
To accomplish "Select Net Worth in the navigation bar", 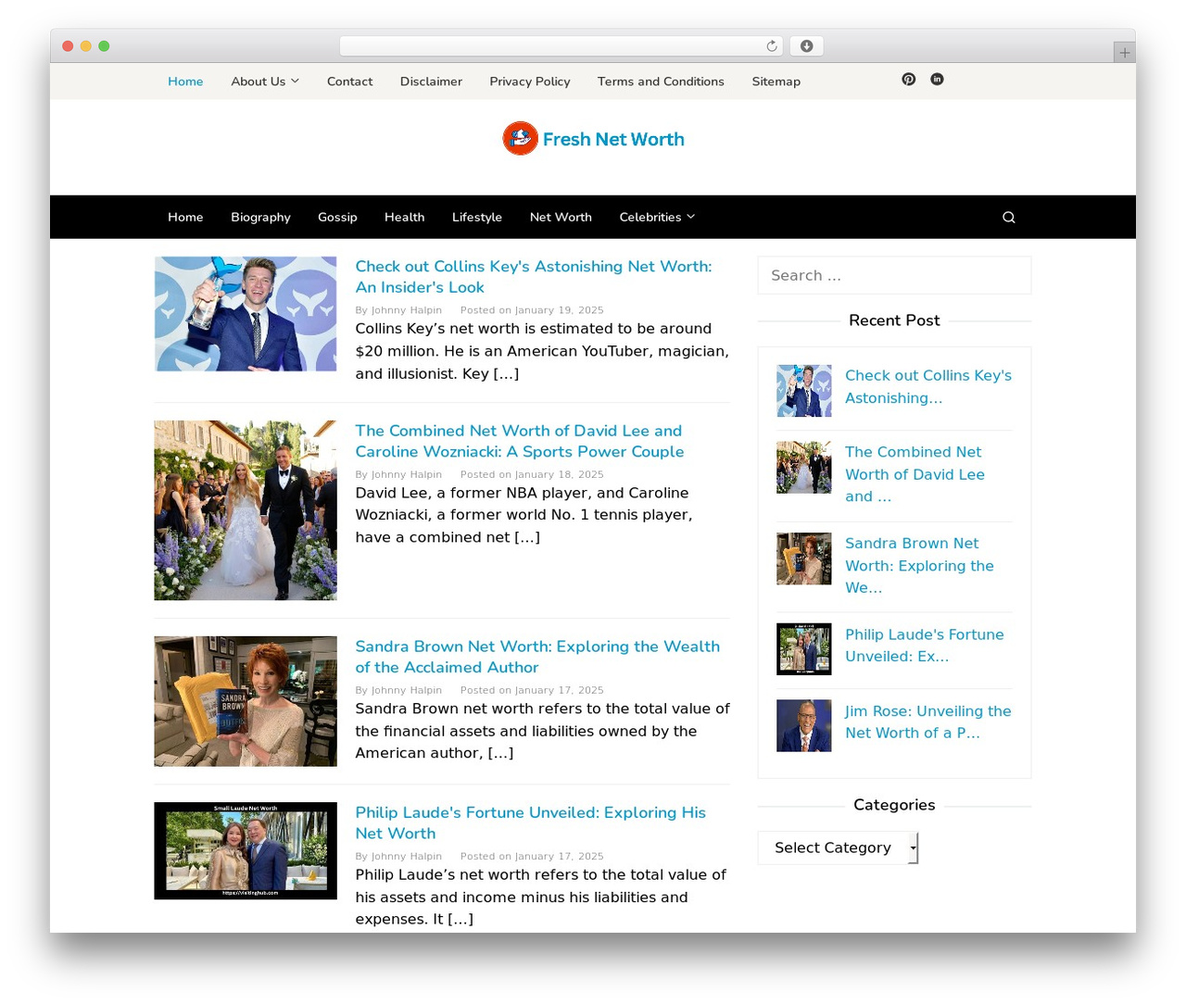I will (561, 218).
